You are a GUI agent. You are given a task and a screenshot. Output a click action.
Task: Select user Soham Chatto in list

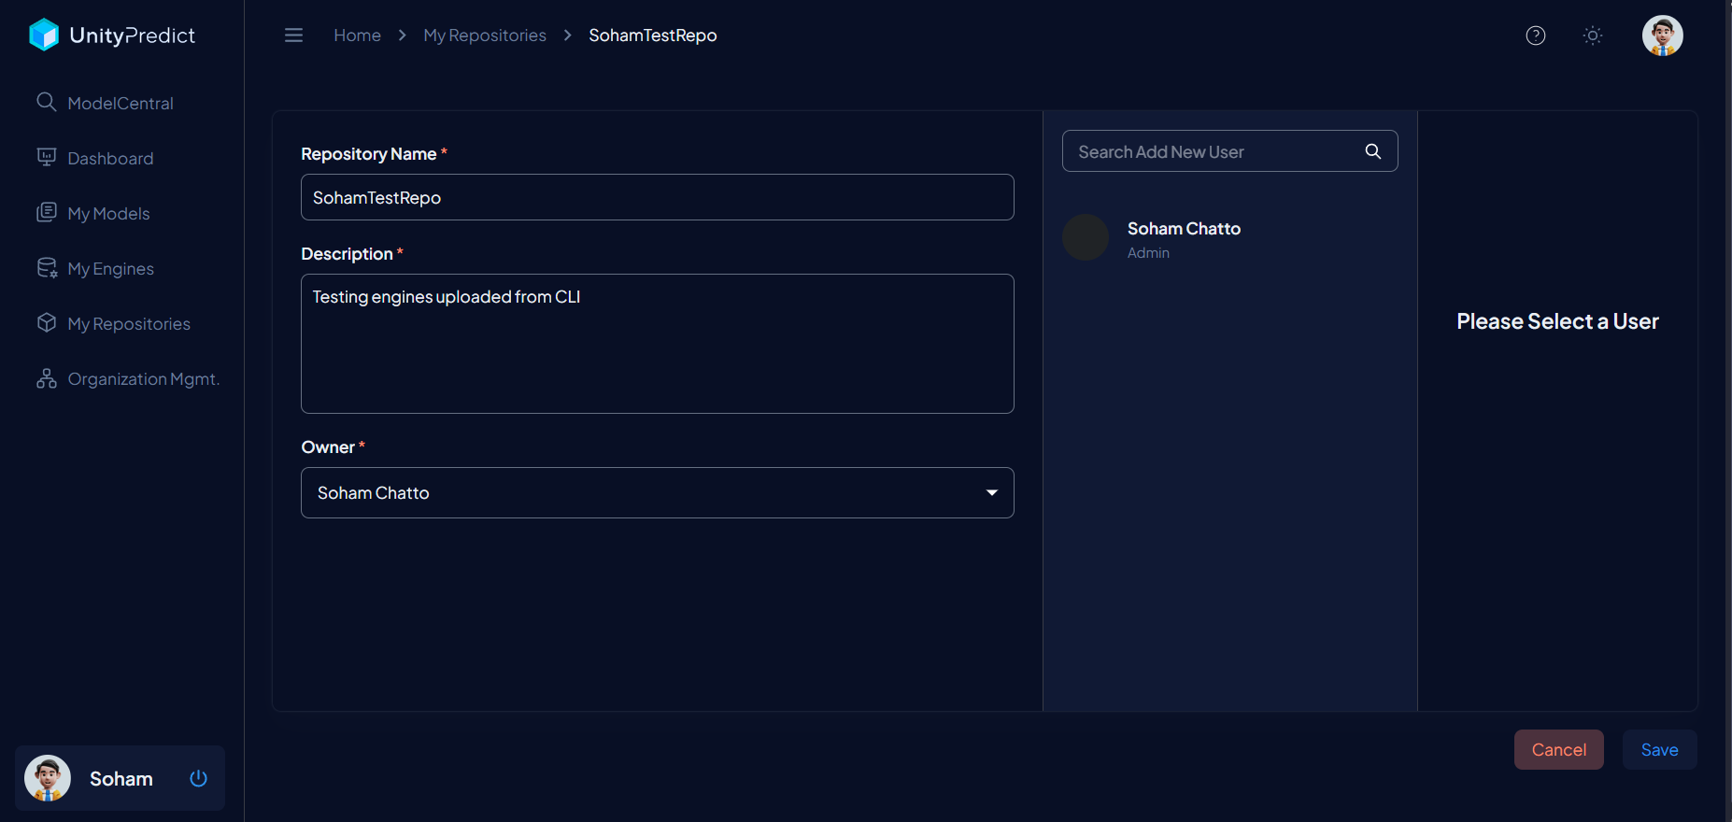point(1183,238)
